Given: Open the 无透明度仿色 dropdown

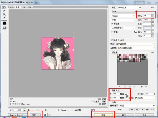Looking at the screenshot, I should [123, 28].
